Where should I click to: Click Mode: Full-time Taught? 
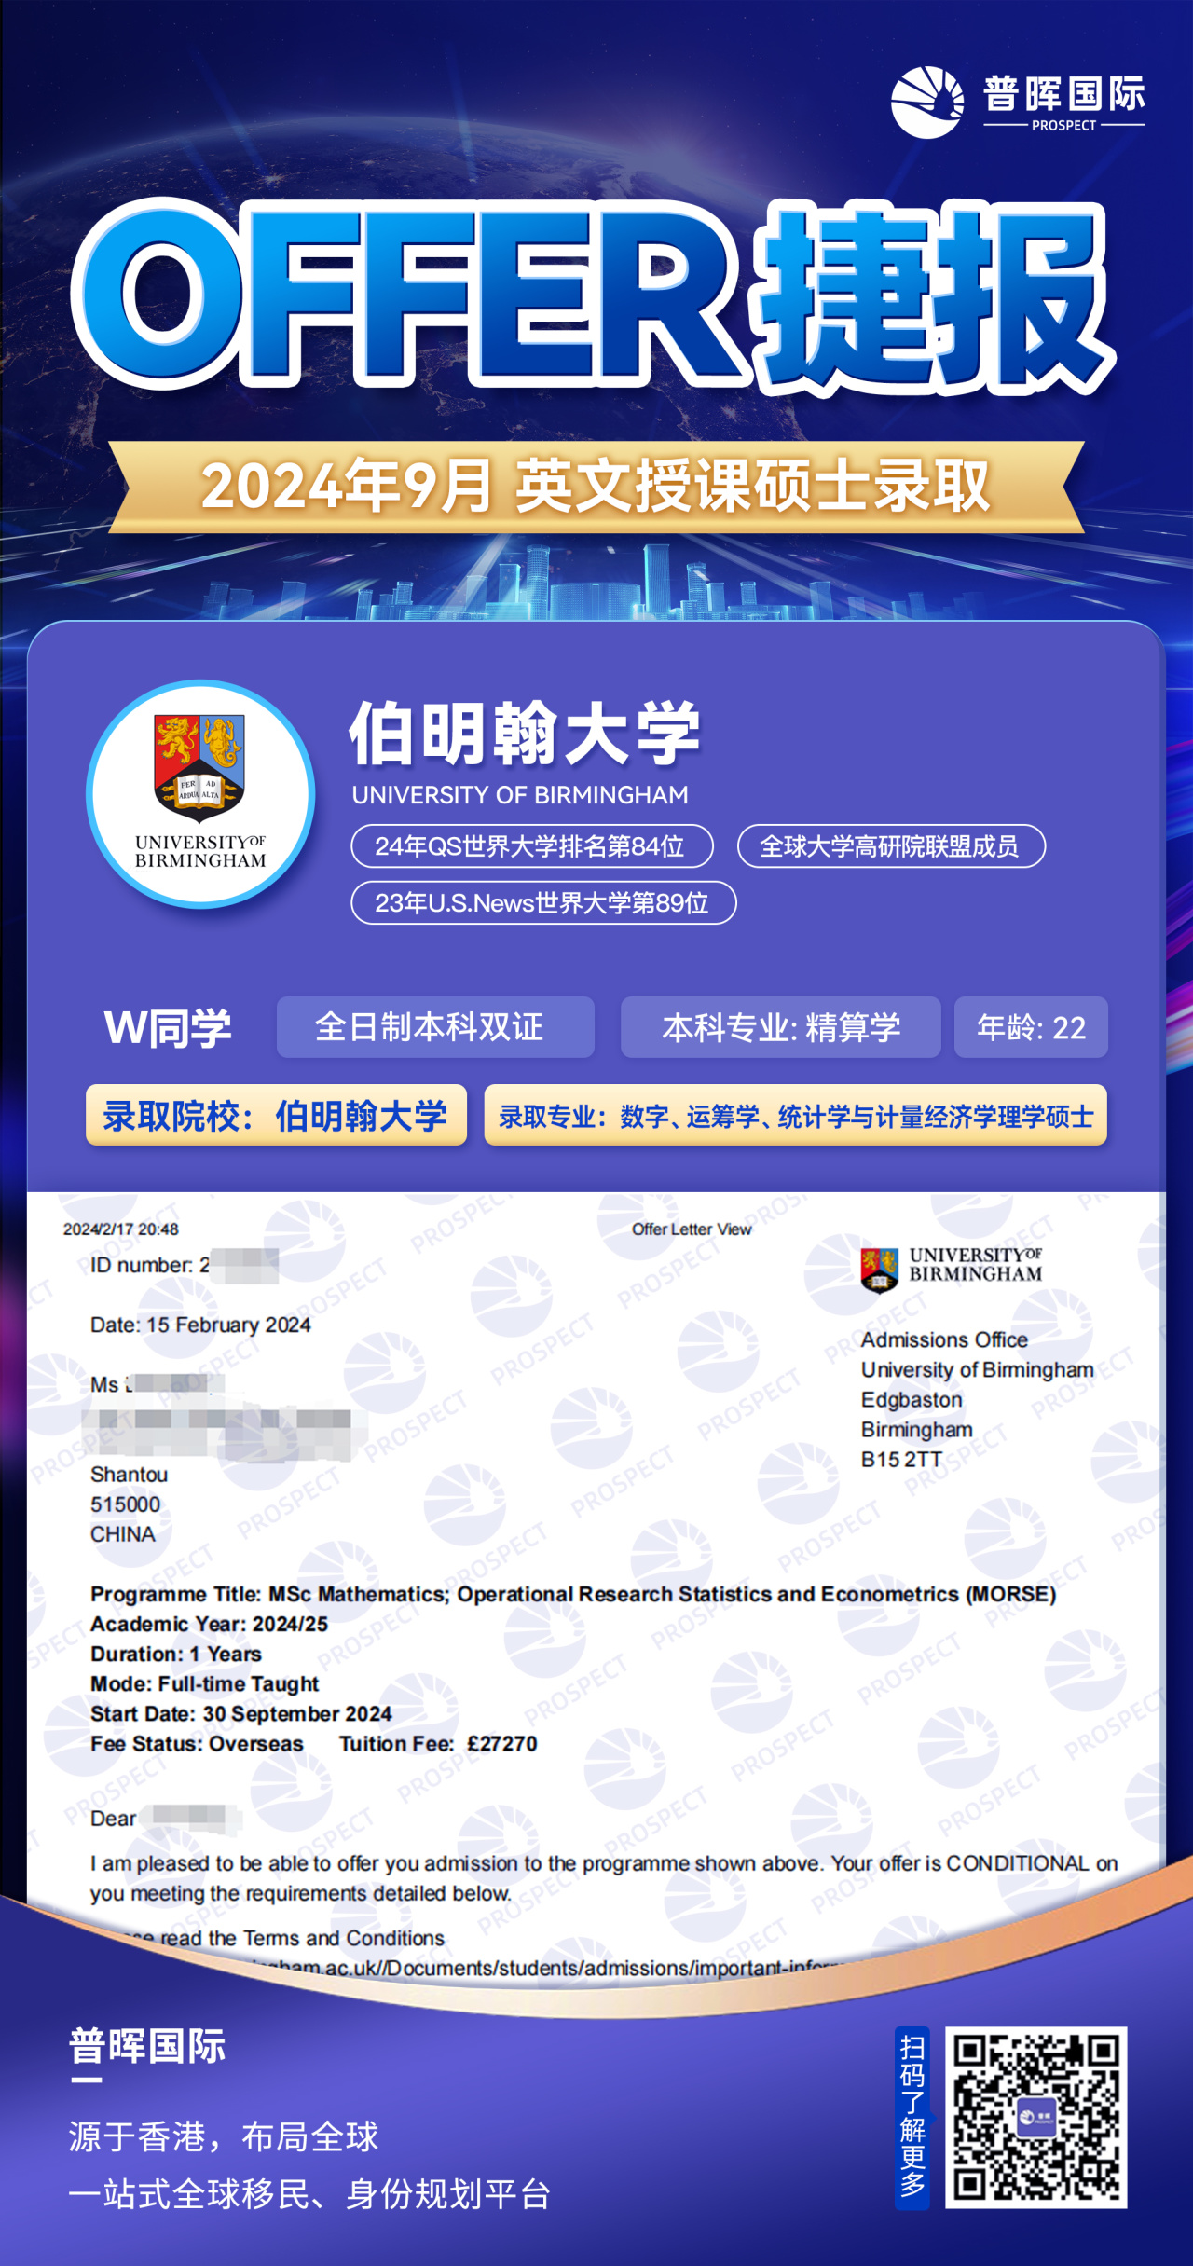point(204,1684)
